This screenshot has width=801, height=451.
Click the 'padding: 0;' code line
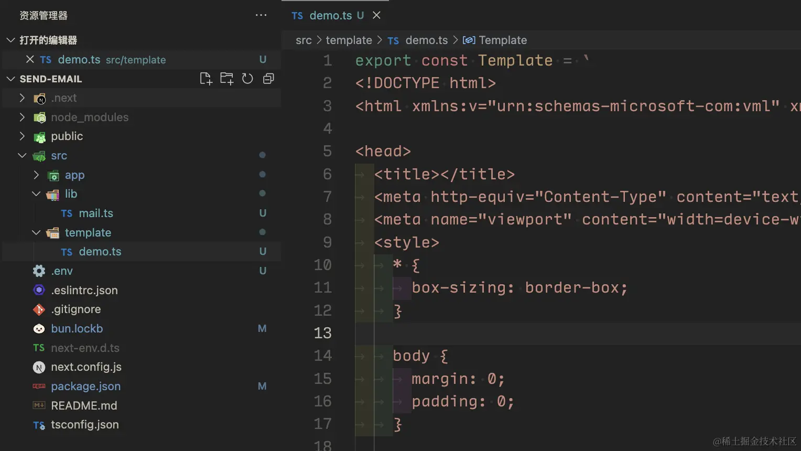coord(463,402)
